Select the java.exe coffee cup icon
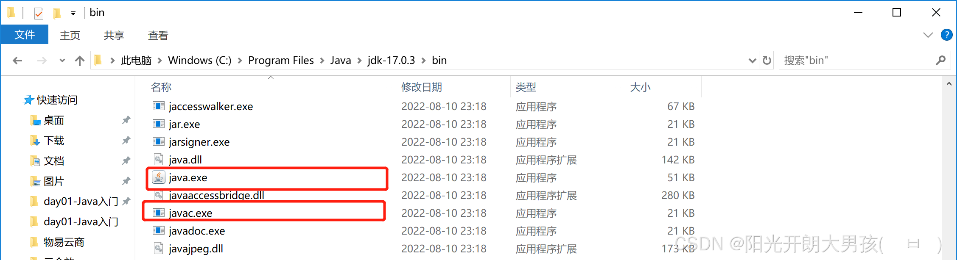The height and width of the screenshot is (260, 957). click(159, 177)
